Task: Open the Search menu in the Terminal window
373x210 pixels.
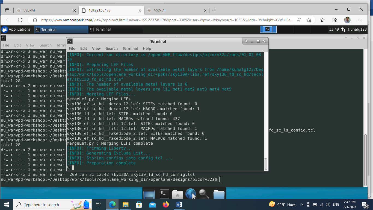Action: (x=112, y=48)
